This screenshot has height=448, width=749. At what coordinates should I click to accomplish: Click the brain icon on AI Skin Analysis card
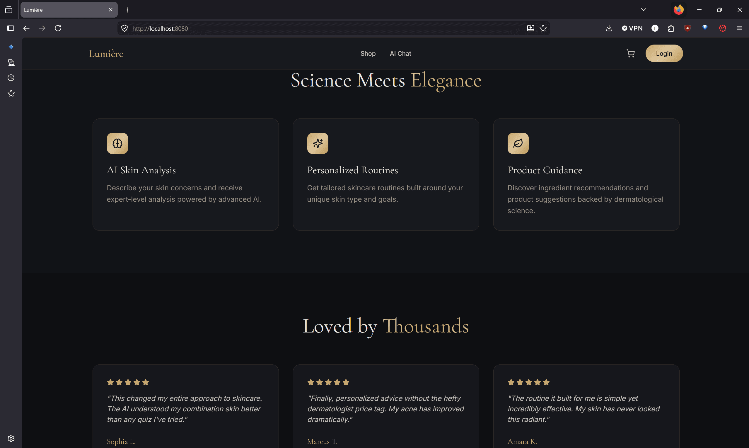pos(117,143)
